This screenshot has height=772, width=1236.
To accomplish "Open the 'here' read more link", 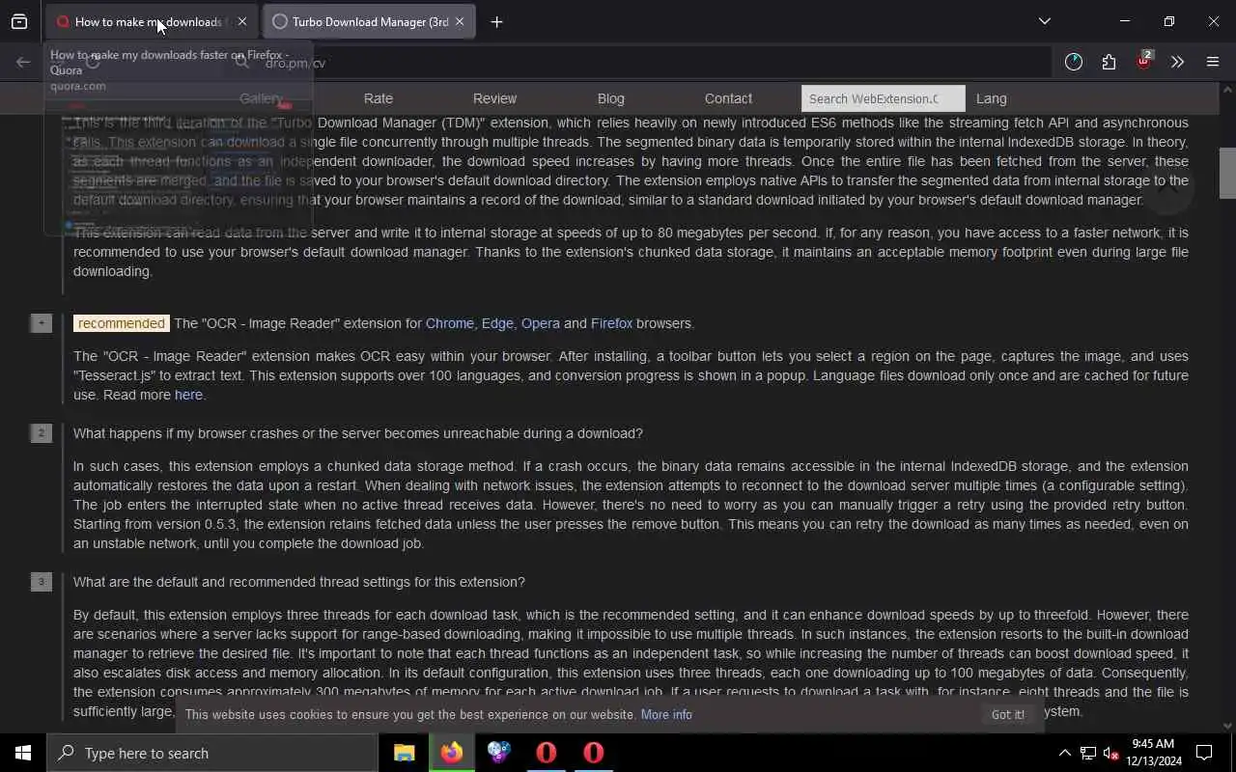I will [x=188, y=395].
